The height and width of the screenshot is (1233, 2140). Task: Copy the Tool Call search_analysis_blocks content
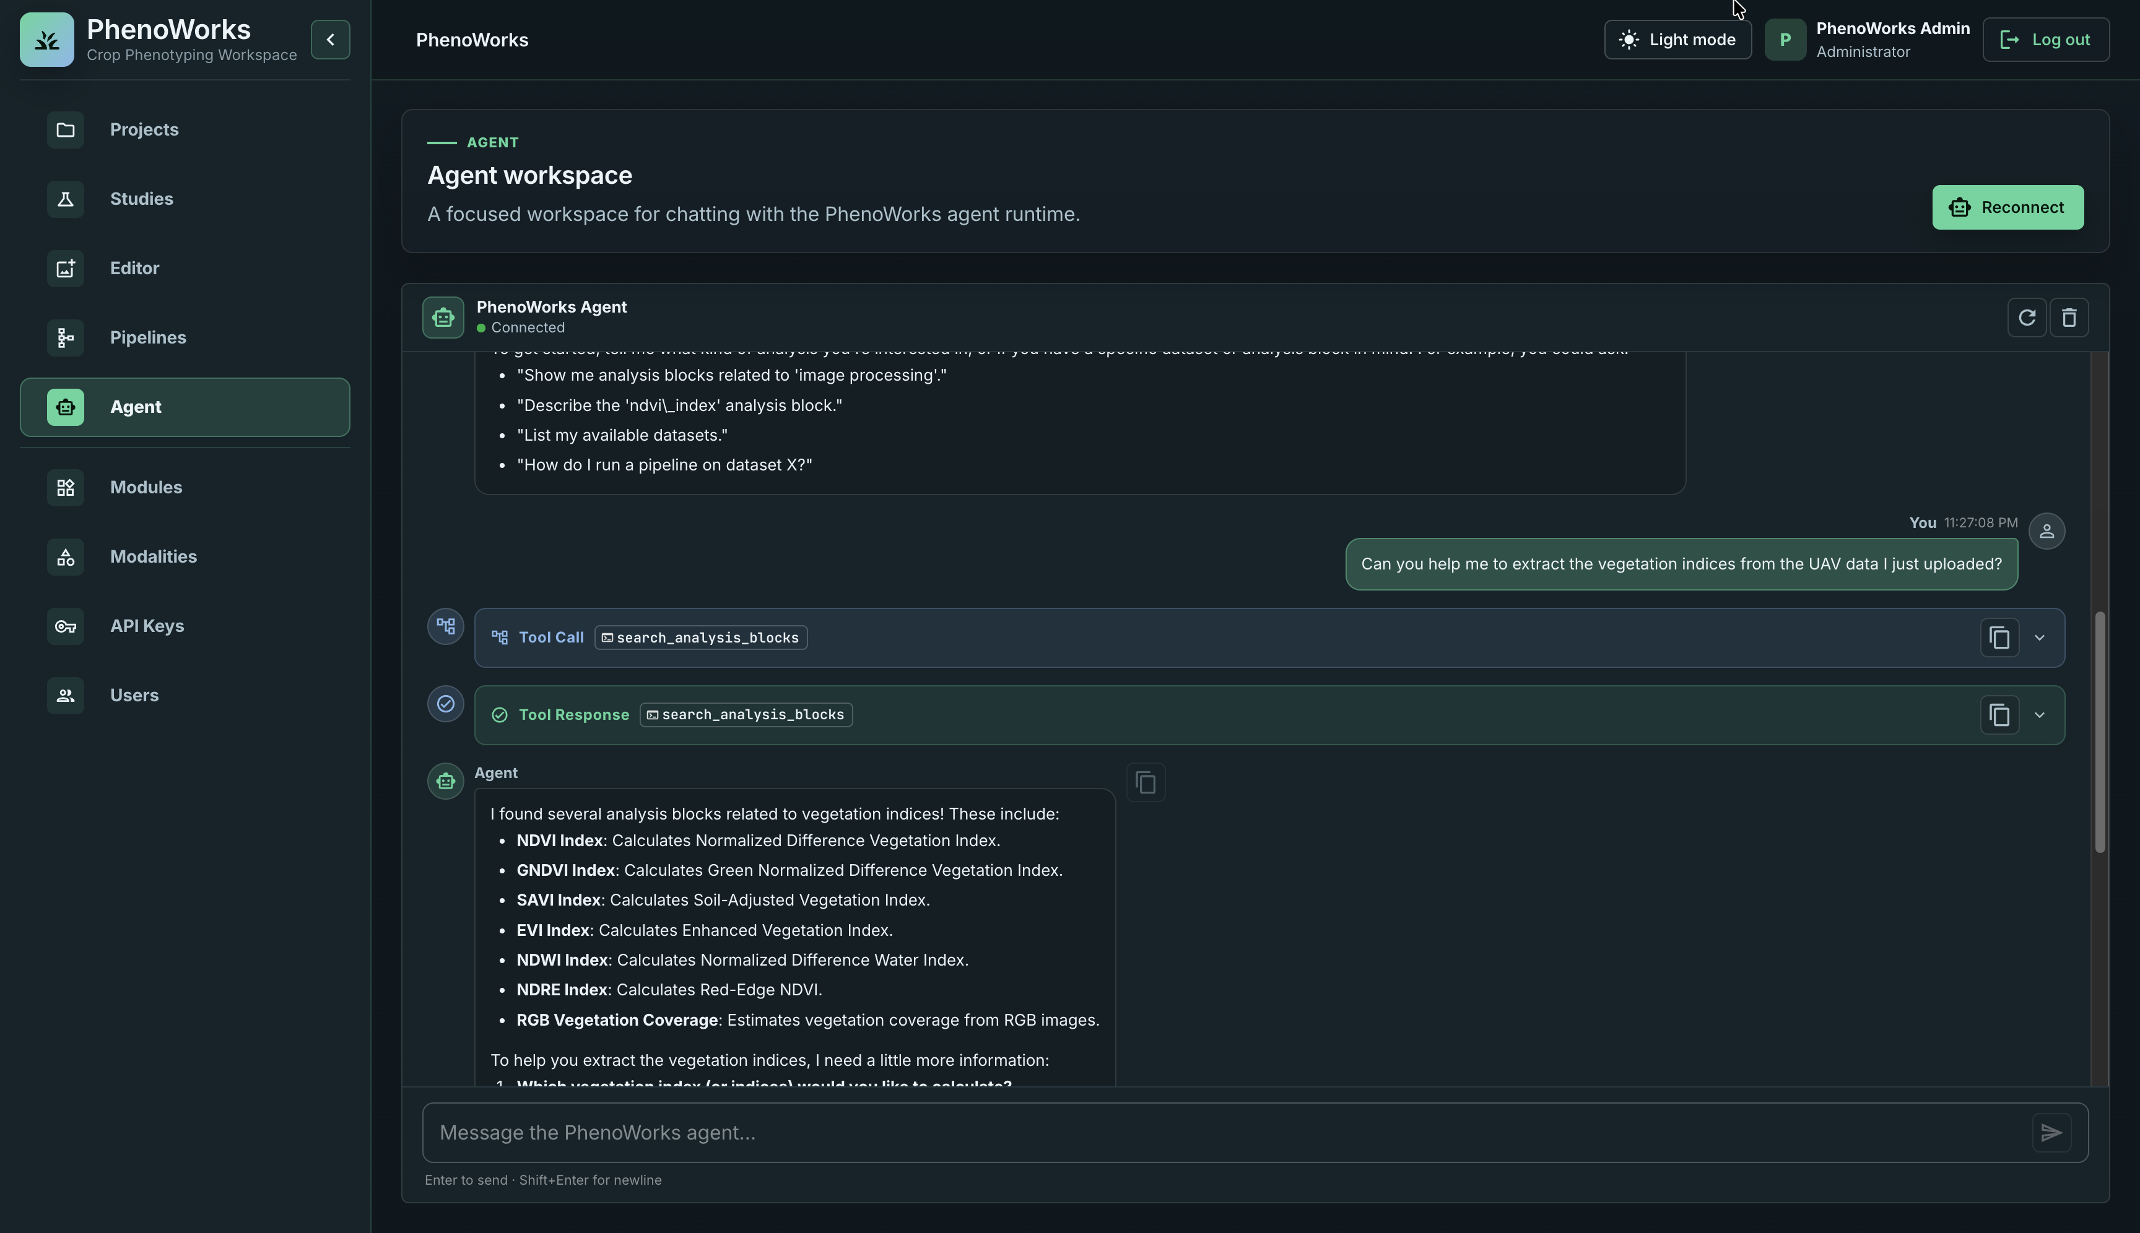tap(1999, 638)
